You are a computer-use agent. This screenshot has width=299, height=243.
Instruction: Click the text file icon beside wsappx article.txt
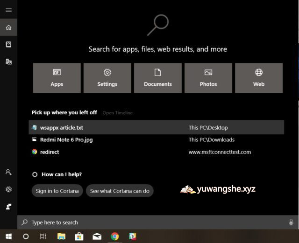(34, 127)
